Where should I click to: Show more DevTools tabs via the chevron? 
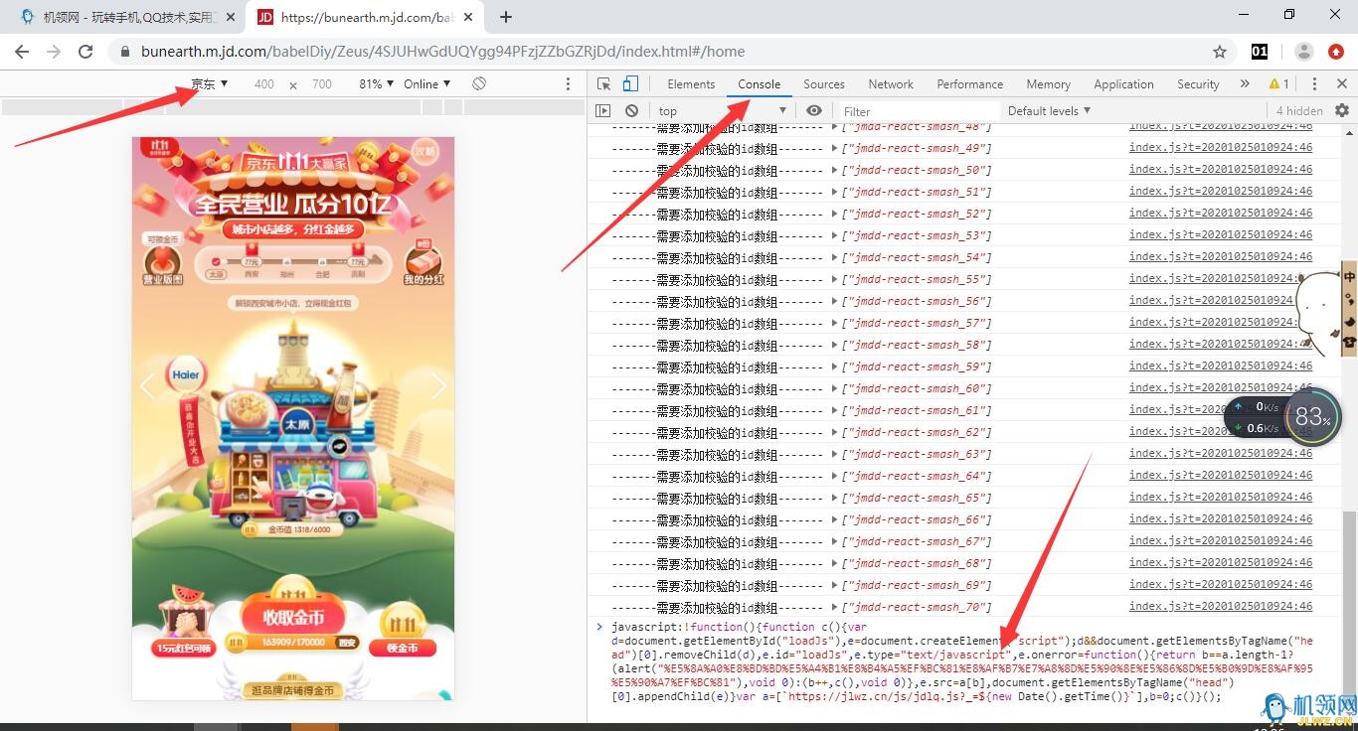pos(1244,84)
